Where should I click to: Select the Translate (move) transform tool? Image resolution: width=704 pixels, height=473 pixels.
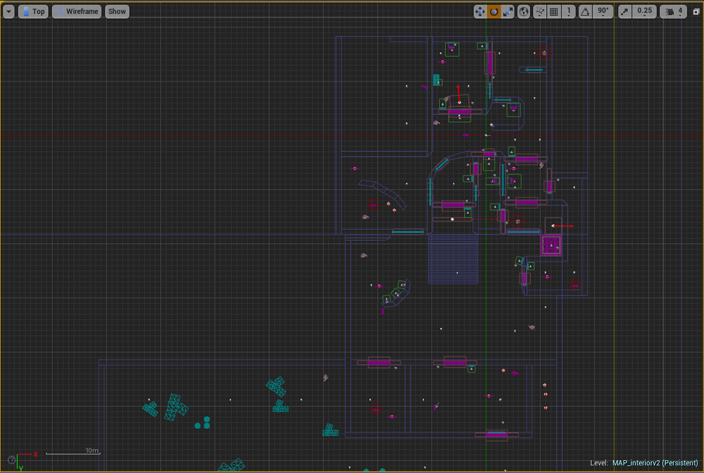point(479,11)
